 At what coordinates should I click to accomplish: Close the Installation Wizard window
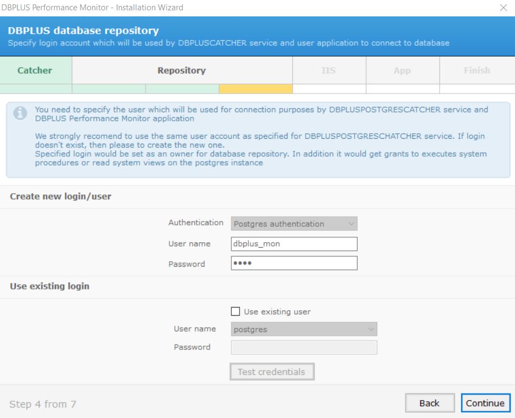(x=503, y=8)
